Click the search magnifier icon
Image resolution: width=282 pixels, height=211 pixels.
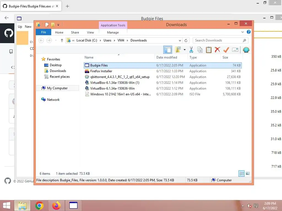tap(244, 40)
